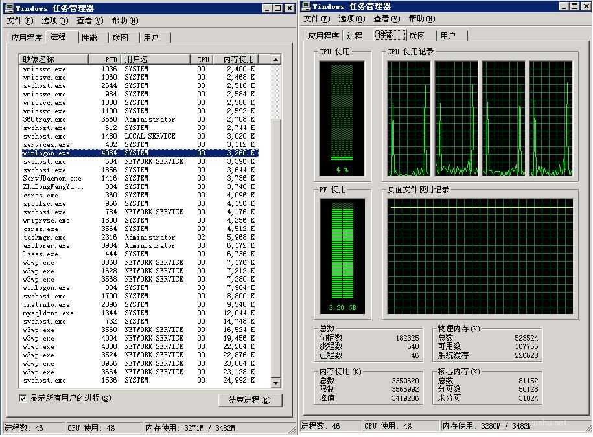Switch to the 应用程序 tab in the left window
The width and height of the screenshot is (593, 437).
pyautogui.click(x=27, y=38)
